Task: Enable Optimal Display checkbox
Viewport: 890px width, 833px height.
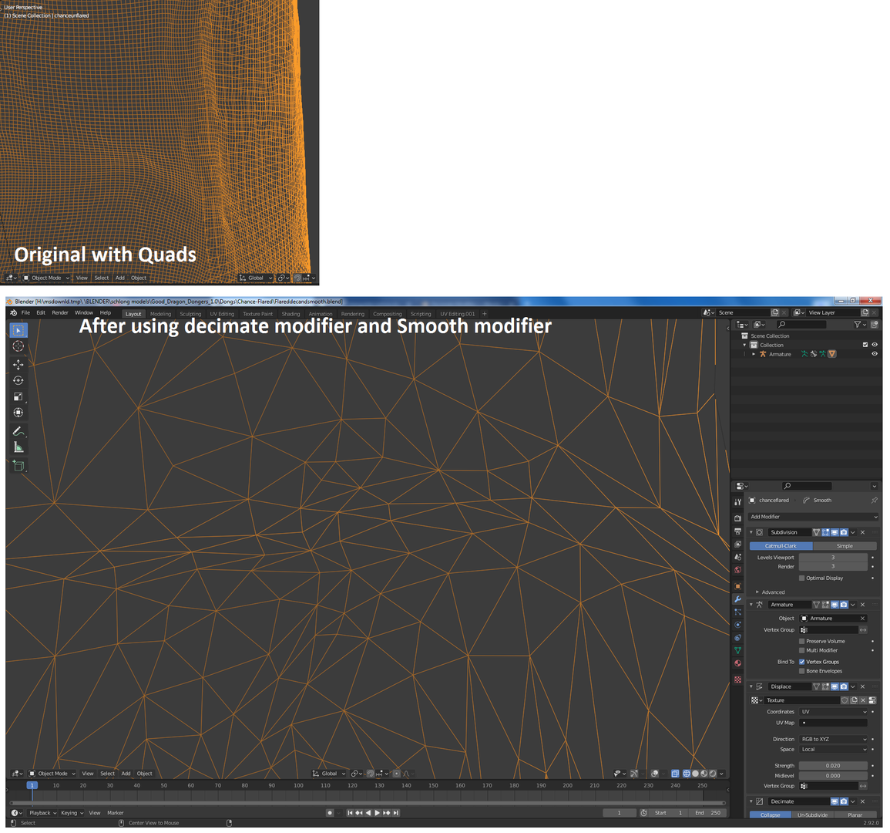Action: tap(801, 578)
